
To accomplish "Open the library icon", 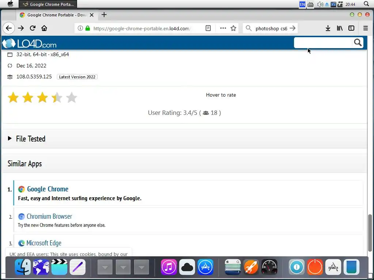I will point(340,28).
